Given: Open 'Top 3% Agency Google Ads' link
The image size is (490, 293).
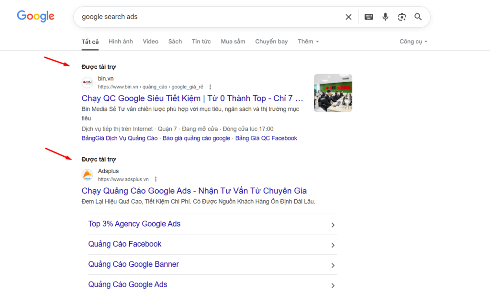Looking at the screenshot, I should coord(134,224).
